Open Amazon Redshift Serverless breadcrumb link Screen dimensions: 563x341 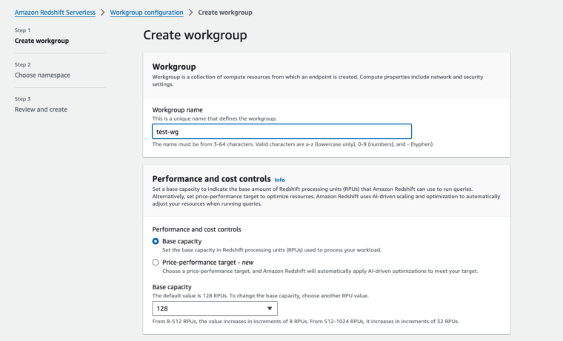(55, 13)
